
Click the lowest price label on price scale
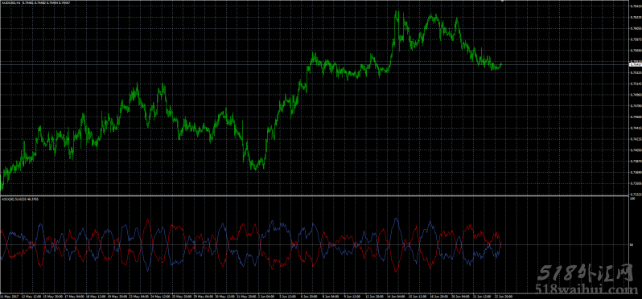(636, 195)
